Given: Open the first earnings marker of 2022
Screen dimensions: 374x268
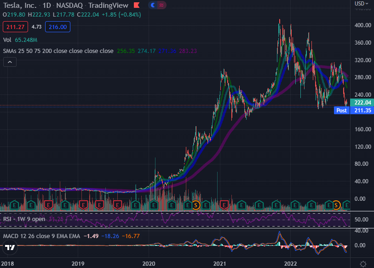Looking at the screenshot, I should click(x=295, y=205).
